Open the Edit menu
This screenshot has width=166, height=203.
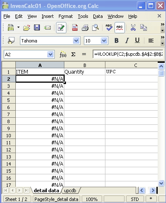tap(19, 16)
